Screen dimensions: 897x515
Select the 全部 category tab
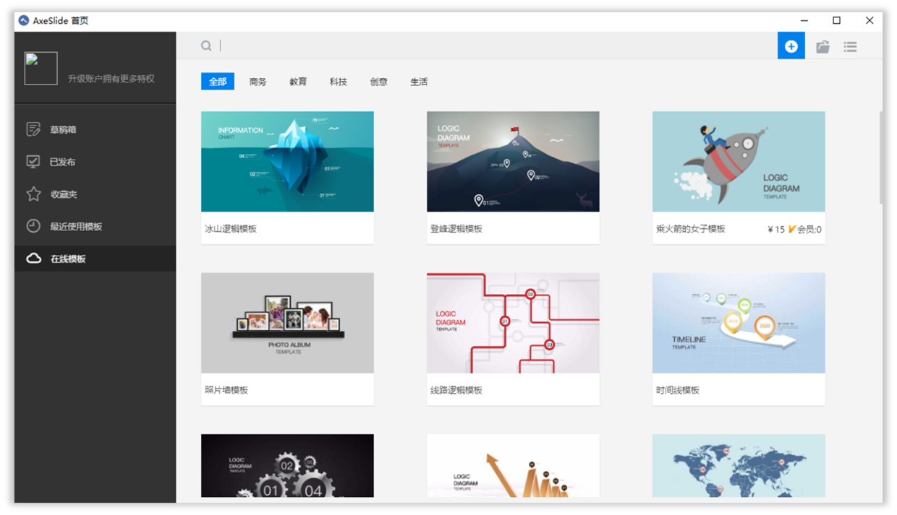pos(218,82)
